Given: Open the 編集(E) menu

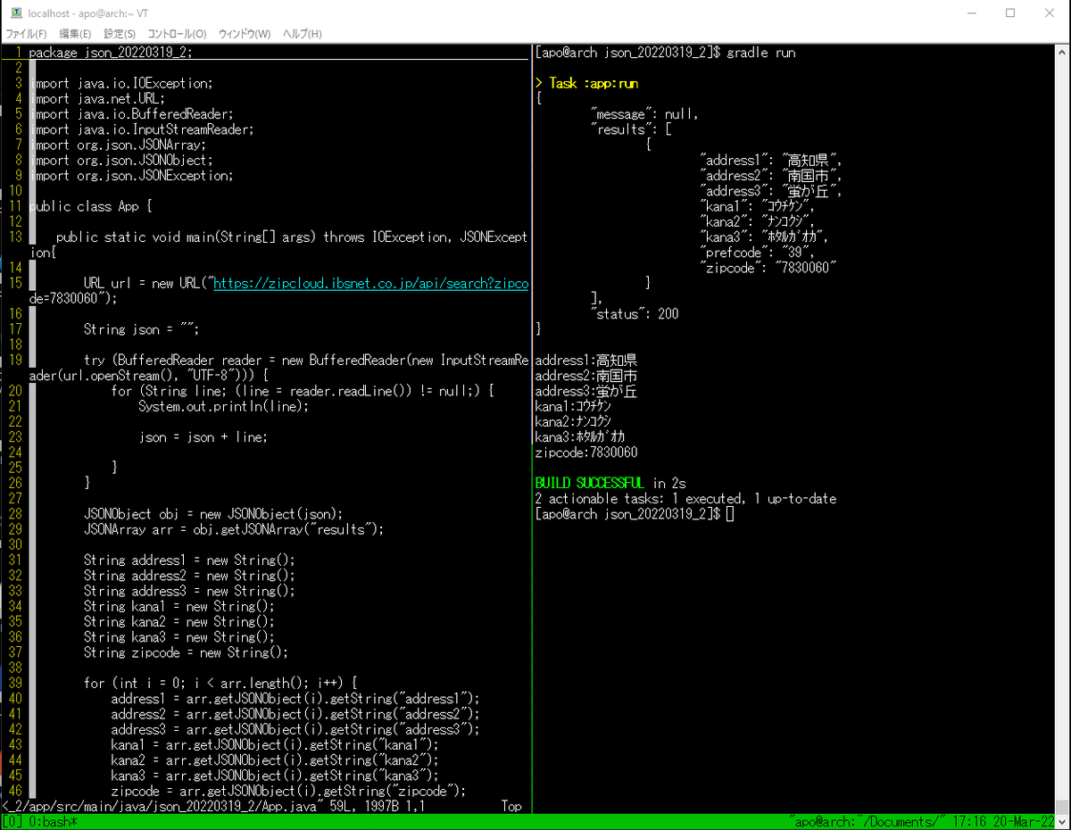Looking at the screenshot, I should (x=75, y=34).
